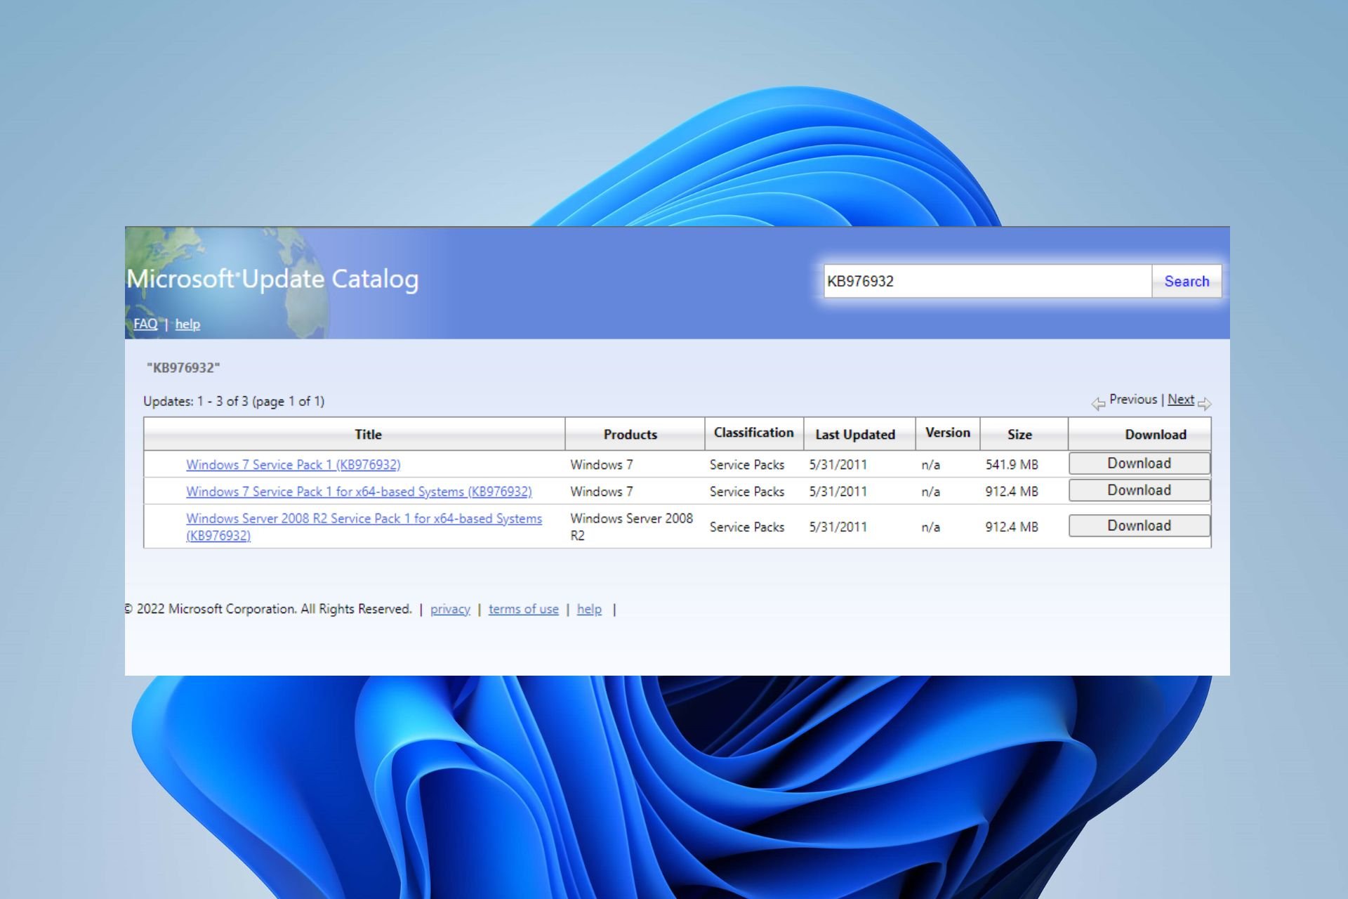Click the Previous page left arrow icon

1098,404
